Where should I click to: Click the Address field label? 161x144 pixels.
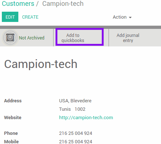click(x=13, y=101)
